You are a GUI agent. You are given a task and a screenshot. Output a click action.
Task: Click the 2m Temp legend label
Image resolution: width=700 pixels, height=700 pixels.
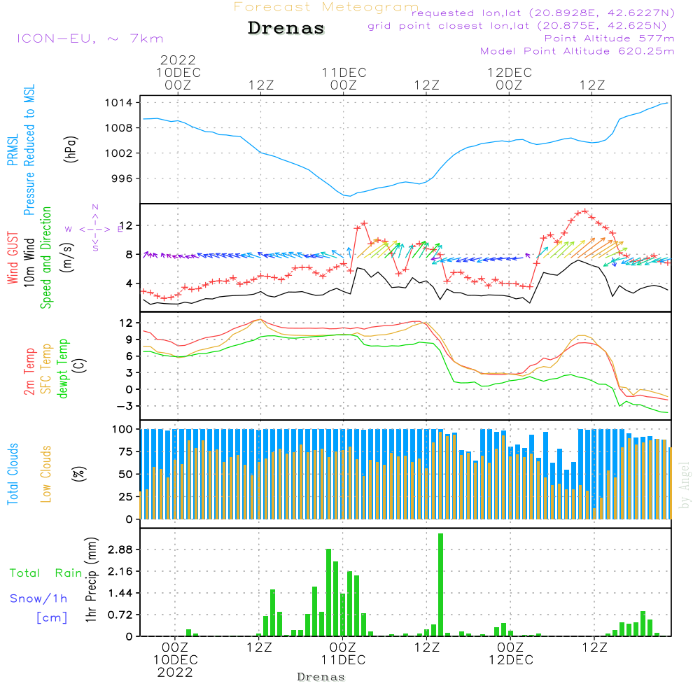(x=30, y=370)
